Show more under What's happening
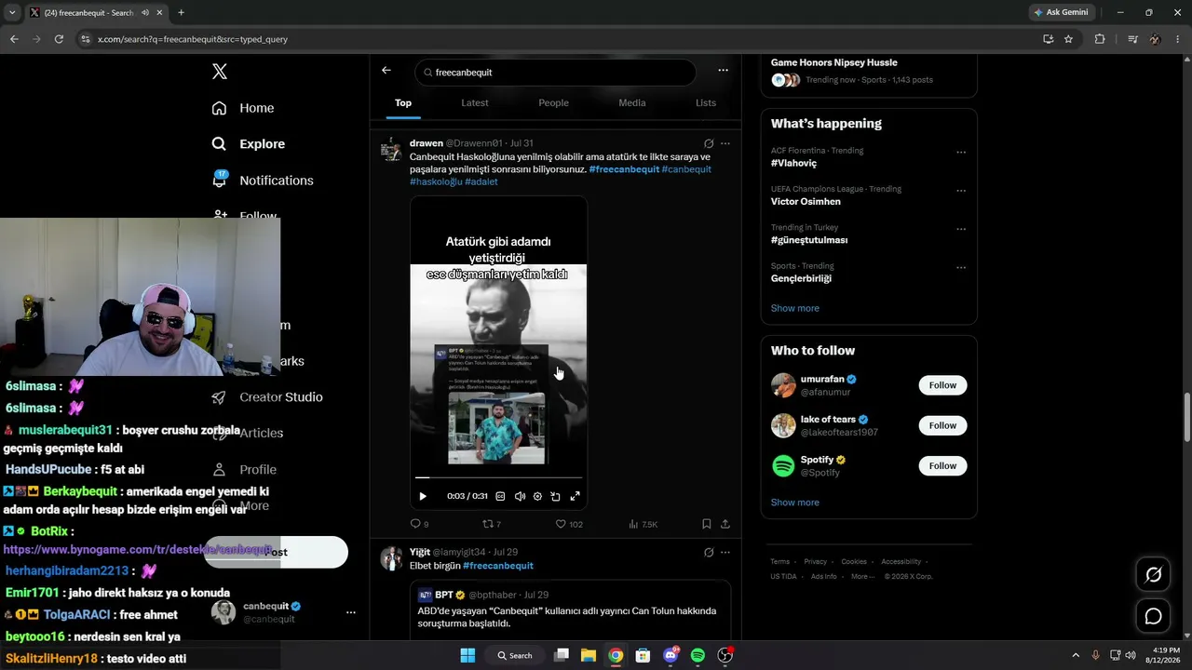The height and width of the screenshot is (670, 1192). coord(795,309)
